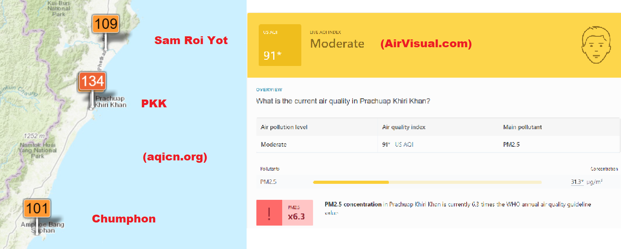
Task: Select the Air pollution level column header
Action: pyautogui.click(x=284, y=127)
